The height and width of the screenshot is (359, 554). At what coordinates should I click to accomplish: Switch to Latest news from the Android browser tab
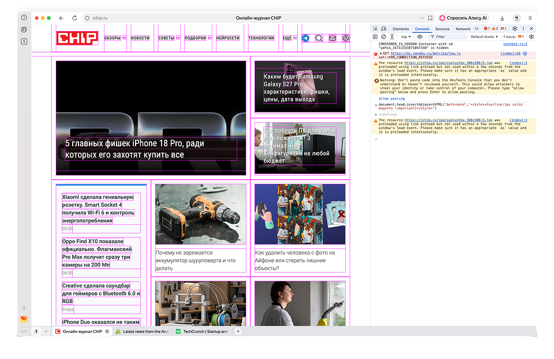tap(143, 331)
